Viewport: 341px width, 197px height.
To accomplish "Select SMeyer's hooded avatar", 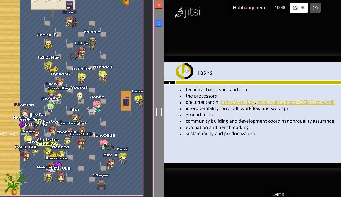I will (101, 184).
